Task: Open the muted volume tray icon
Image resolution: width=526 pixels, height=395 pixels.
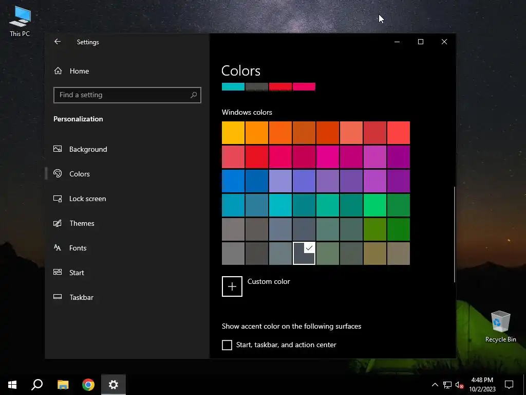Action: pos(460,385)
